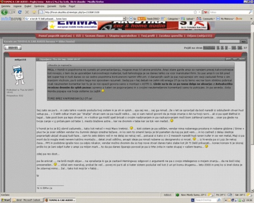Image resolution: width=254 pixels, height=203 pixels.
Task: Open the Home page icon
Action: click(34, 12)
